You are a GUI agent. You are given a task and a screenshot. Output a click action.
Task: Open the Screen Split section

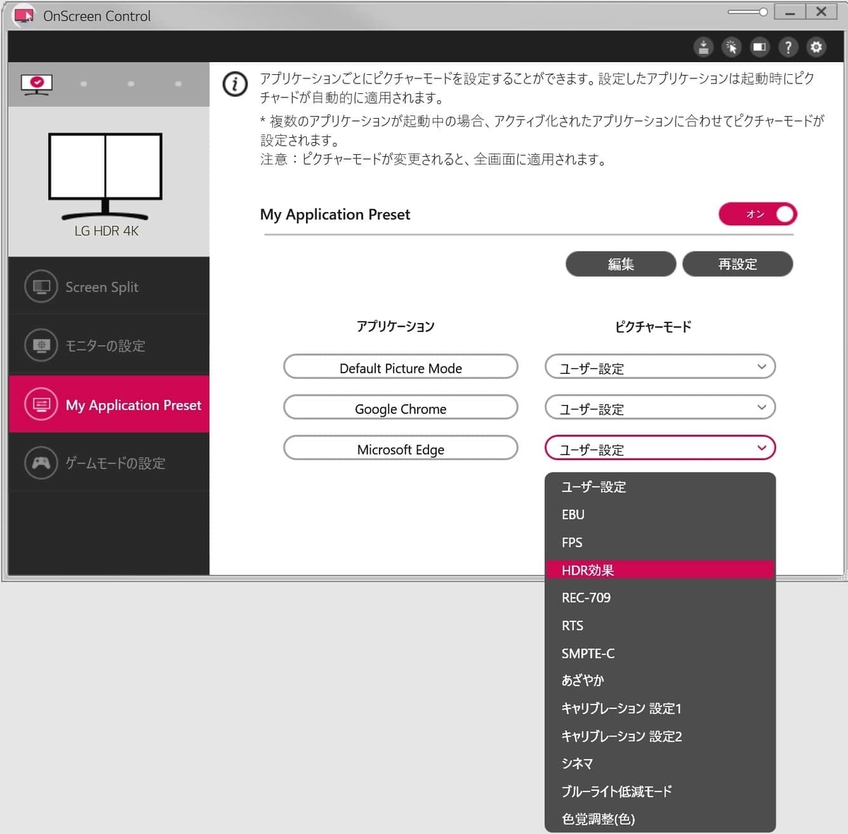pyautogui.click(x=109, y=287)
